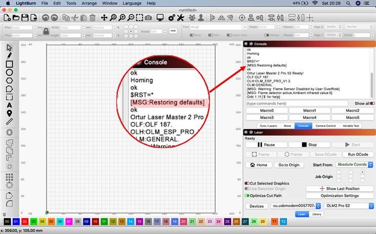
Task: Choose the Position Laser pin tool
Action: (x=9, y=113)
